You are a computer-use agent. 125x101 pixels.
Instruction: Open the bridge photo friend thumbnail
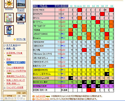coord(21,4)
